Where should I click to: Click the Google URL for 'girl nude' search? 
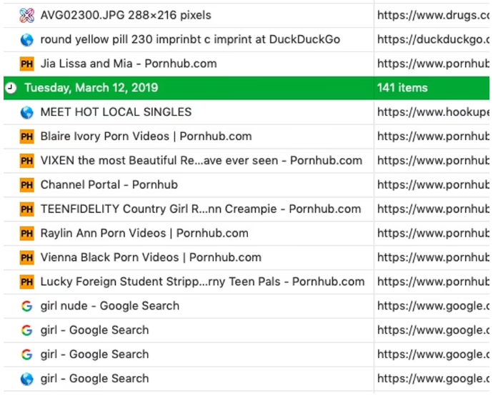pos(433,306)
